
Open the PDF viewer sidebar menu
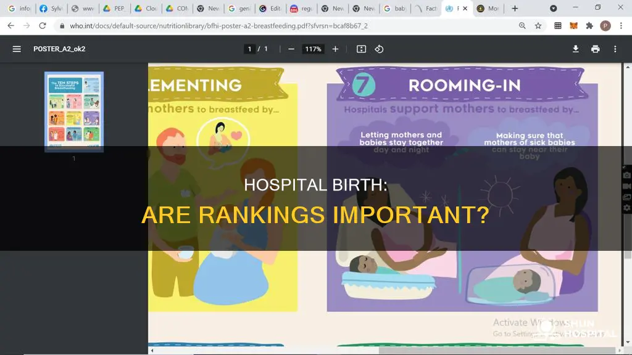tap(17, 49)
